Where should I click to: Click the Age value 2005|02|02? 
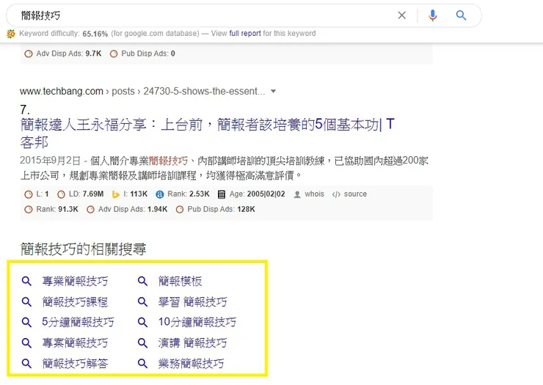coord(266,194)
